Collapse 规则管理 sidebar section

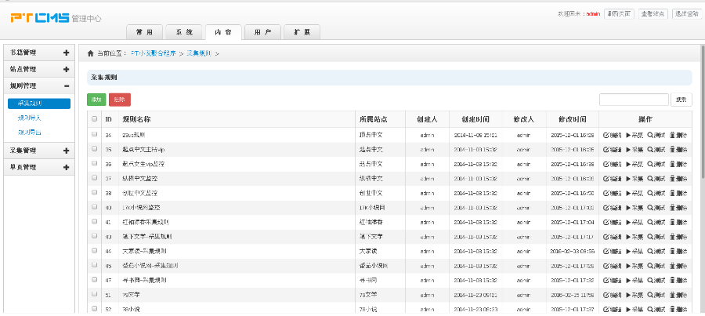click(x=39, y=85)
